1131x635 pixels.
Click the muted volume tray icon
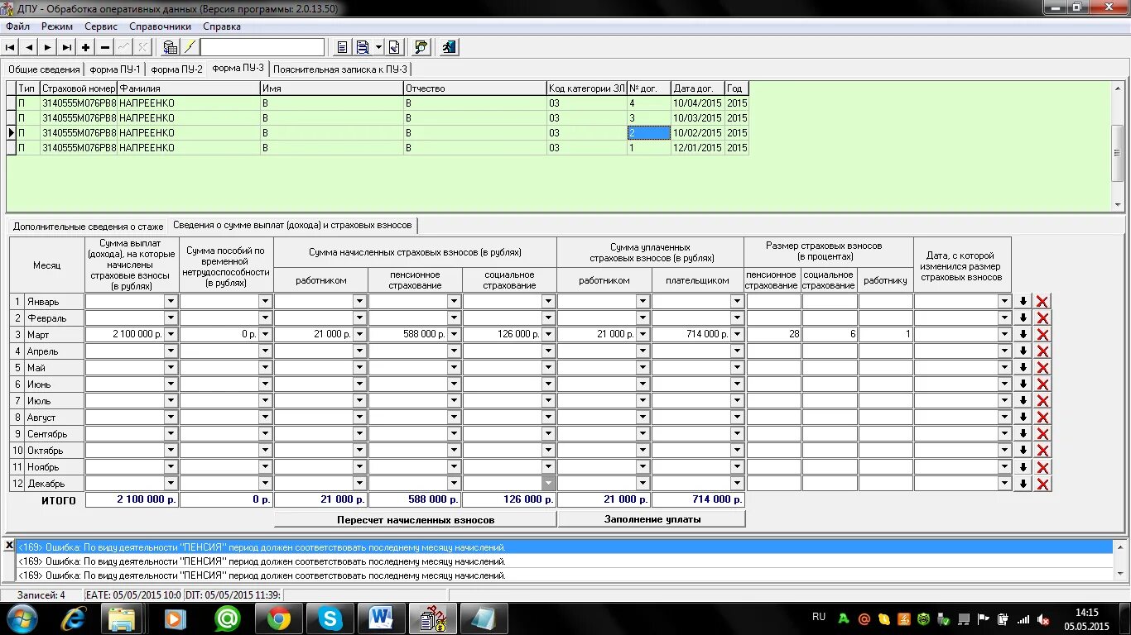(1043, 618)
